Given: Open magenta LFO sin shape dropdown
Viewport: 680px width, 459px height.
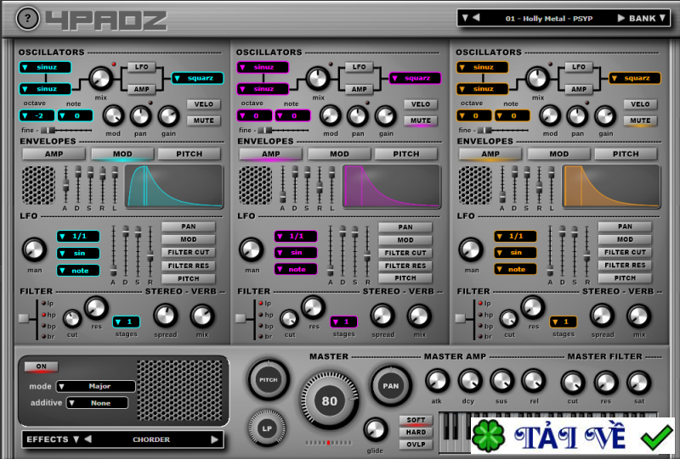Looking at the screenshot, I should click(x=296, y=253).
